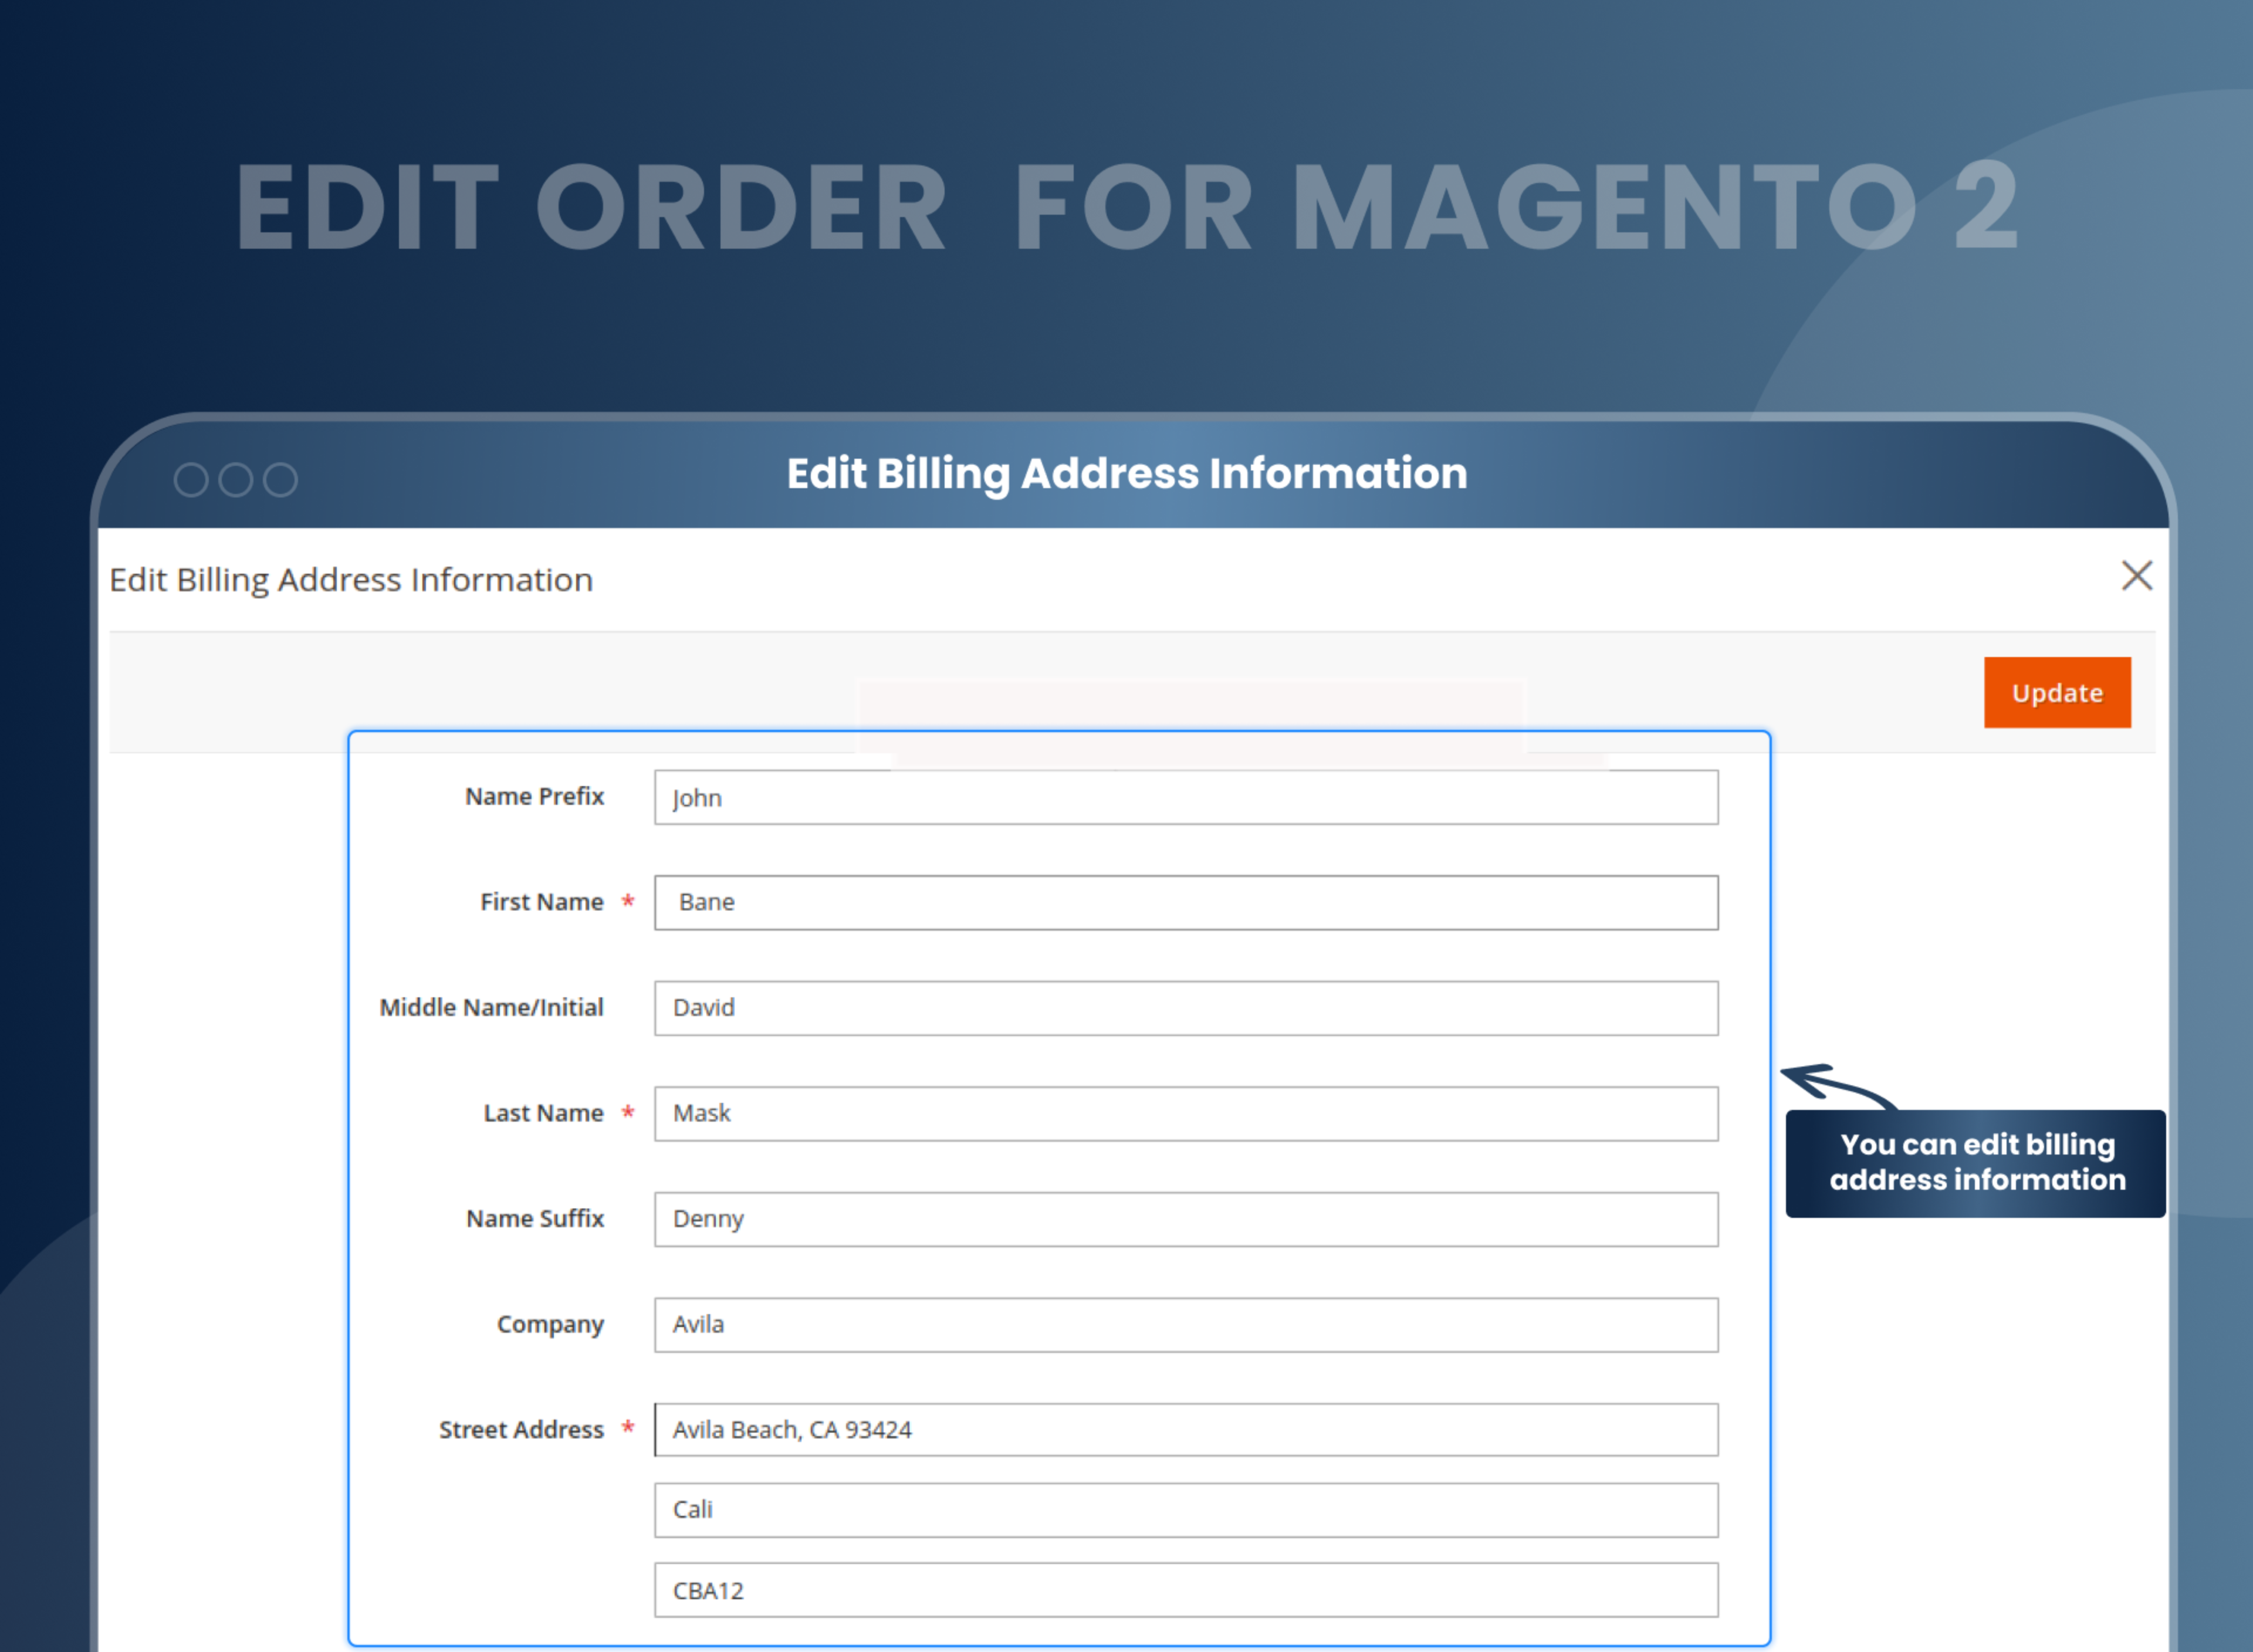Click the Name Suffix input field

coord(1188,1218)
